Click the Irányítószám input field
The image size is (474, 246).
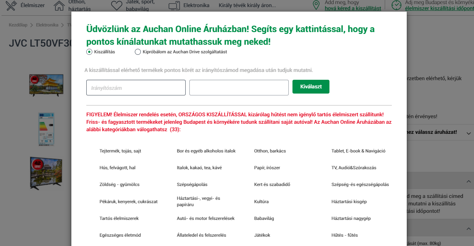(136, 88)
